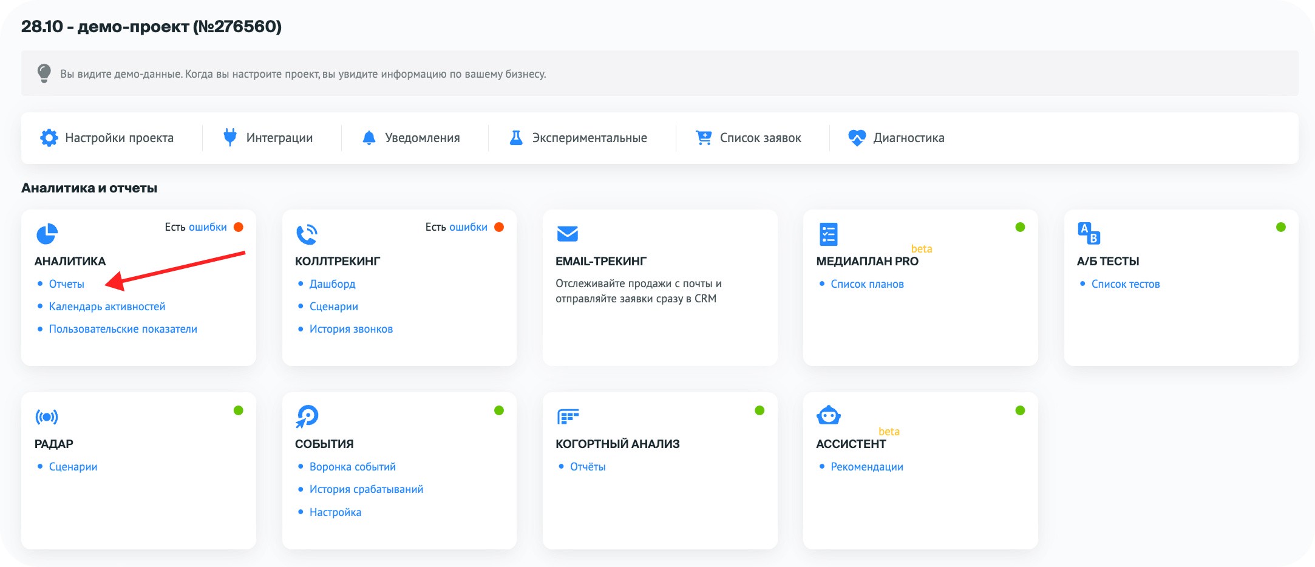This screenshot has width=1315, height=567.
Task: Click the red error status dot in Аналитика
Action: [239, 227]
